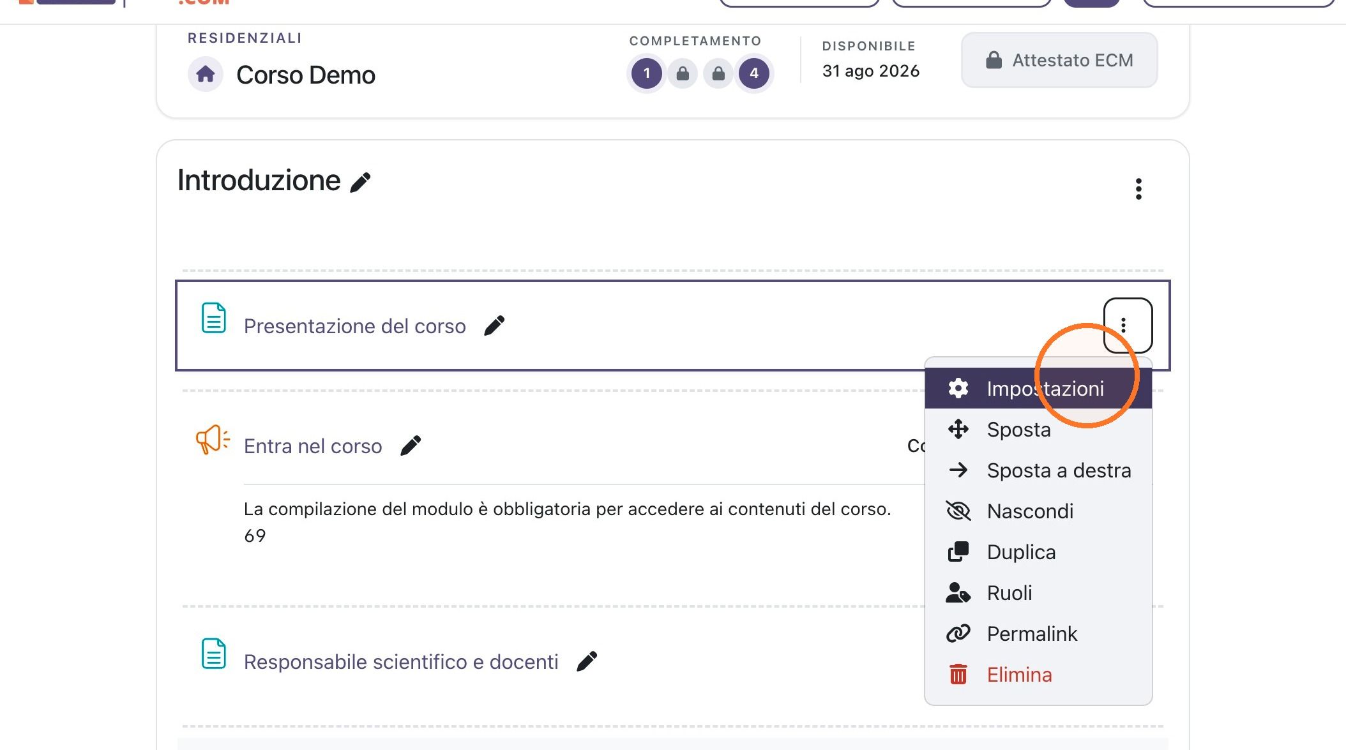The image size is (1346, 750).
Task: Select Permalink in the activity menu
Action: pyautogui.click(x=1038, y=634)
